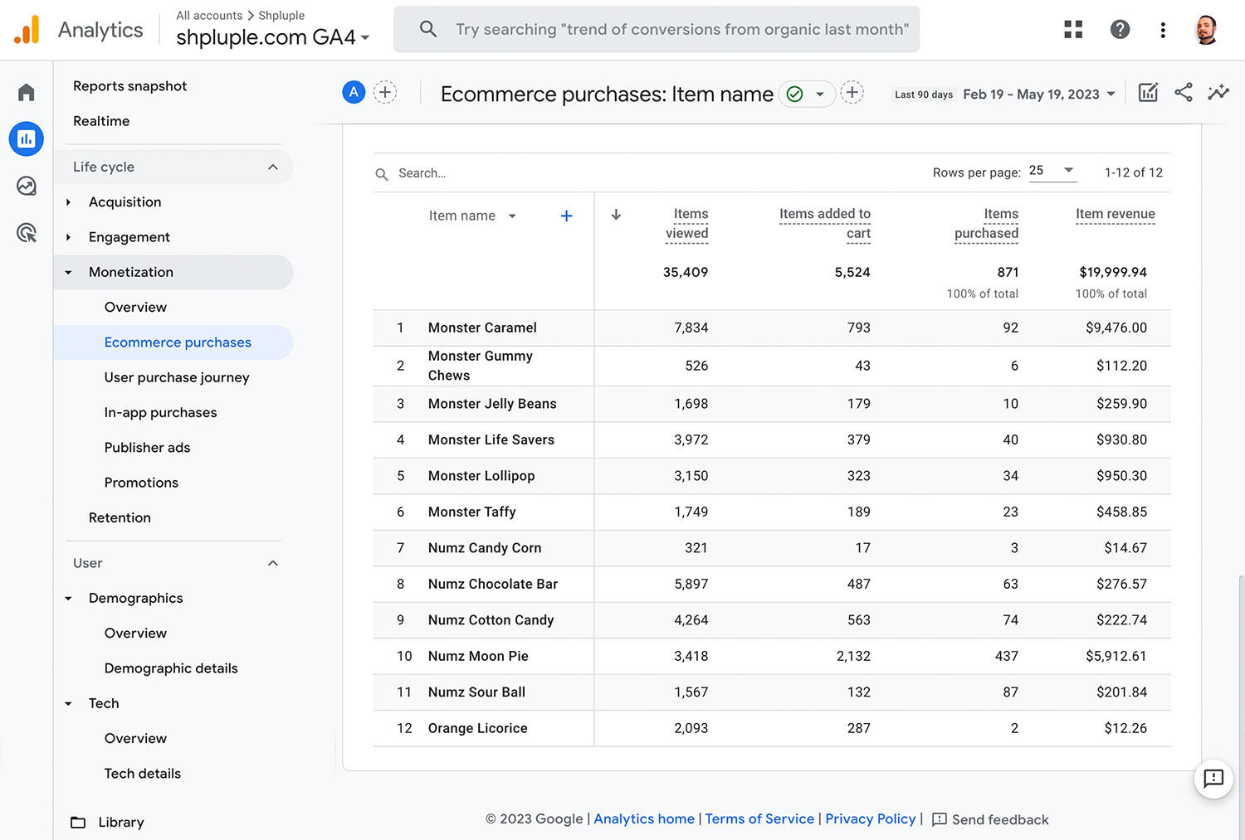Click the All accounts breadcrumb
1245x840 pixels.
click(209, 15)
